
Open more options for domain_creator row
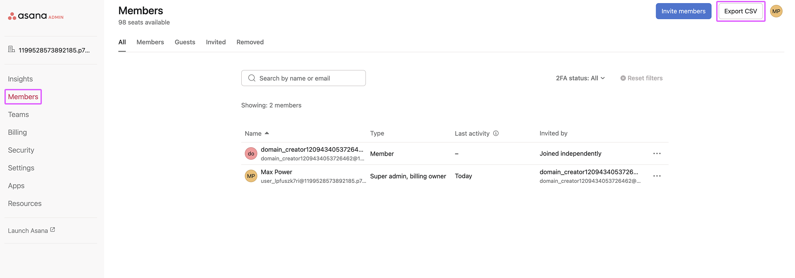(657, 153)
